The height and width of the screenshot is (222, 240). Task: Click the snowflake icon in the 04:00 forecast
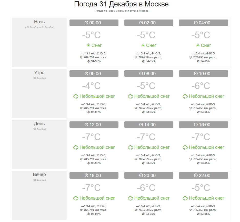[198, 45]
